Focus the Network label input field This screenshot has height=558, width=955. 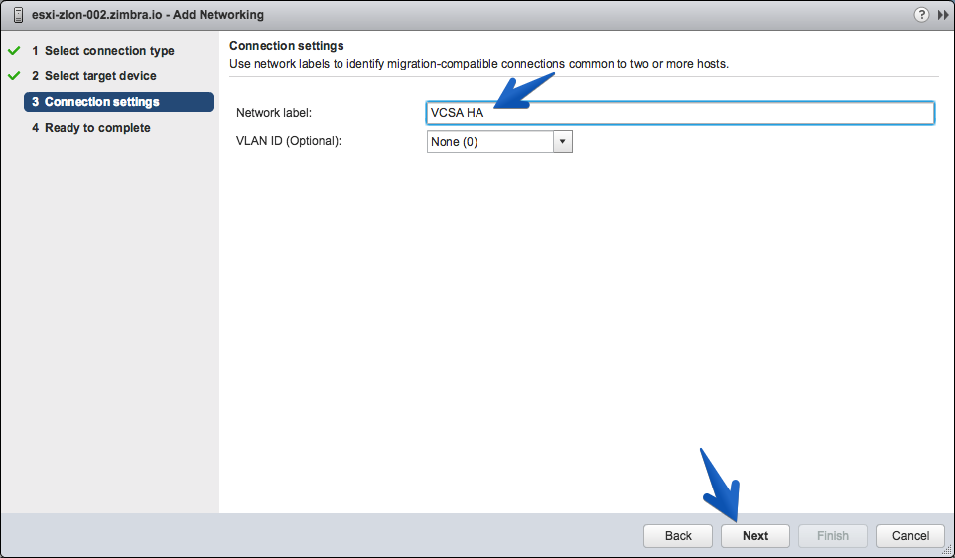point(680,113)
